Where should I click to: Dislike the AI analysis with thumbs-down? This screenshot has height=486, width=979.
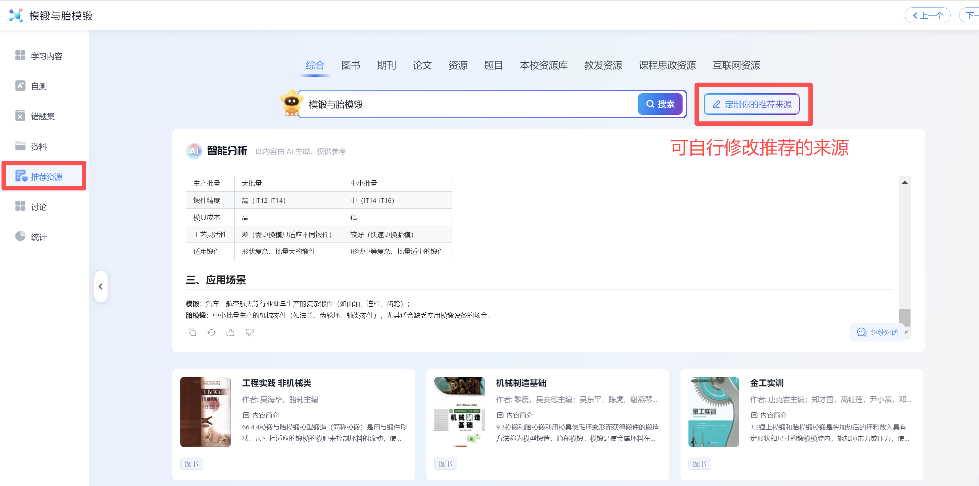[x=249, y=332]
